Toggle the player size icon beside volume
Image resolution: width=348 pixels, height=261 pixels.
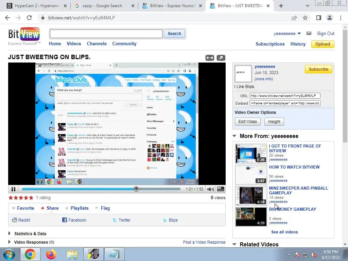click(x=221, y=189)
